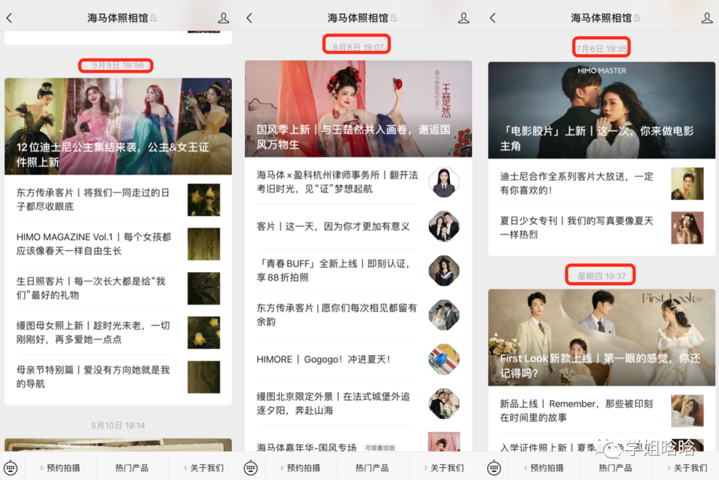The height and width of the screenshot is (480, 719).
Task: Open 预约拍摄 menu in the right screen
Action: (544, 467)
